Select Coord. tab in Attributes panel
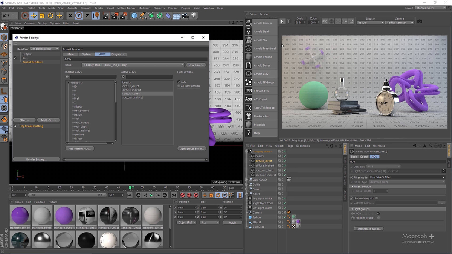This screenshot has height=254, width=452. (x=364, y=157)
